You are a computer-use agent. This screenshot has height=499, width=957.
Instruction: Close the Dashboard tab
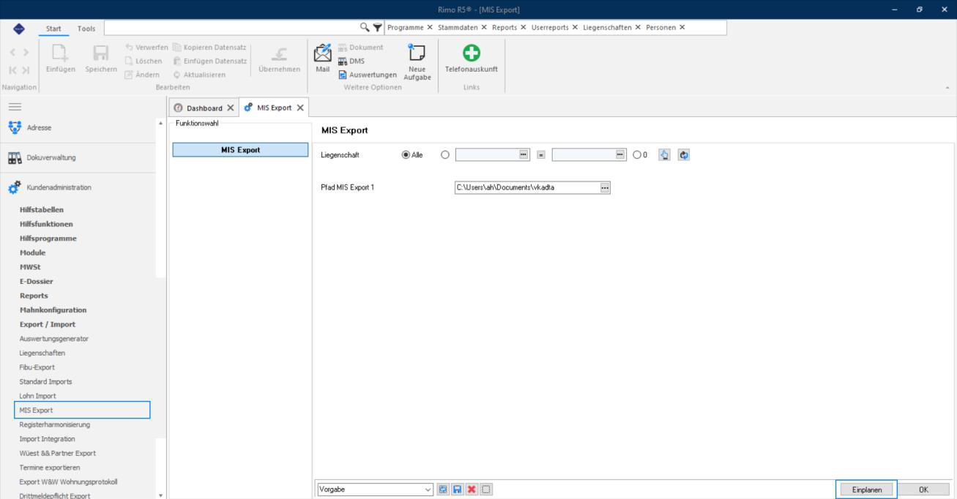pos(231,108)
